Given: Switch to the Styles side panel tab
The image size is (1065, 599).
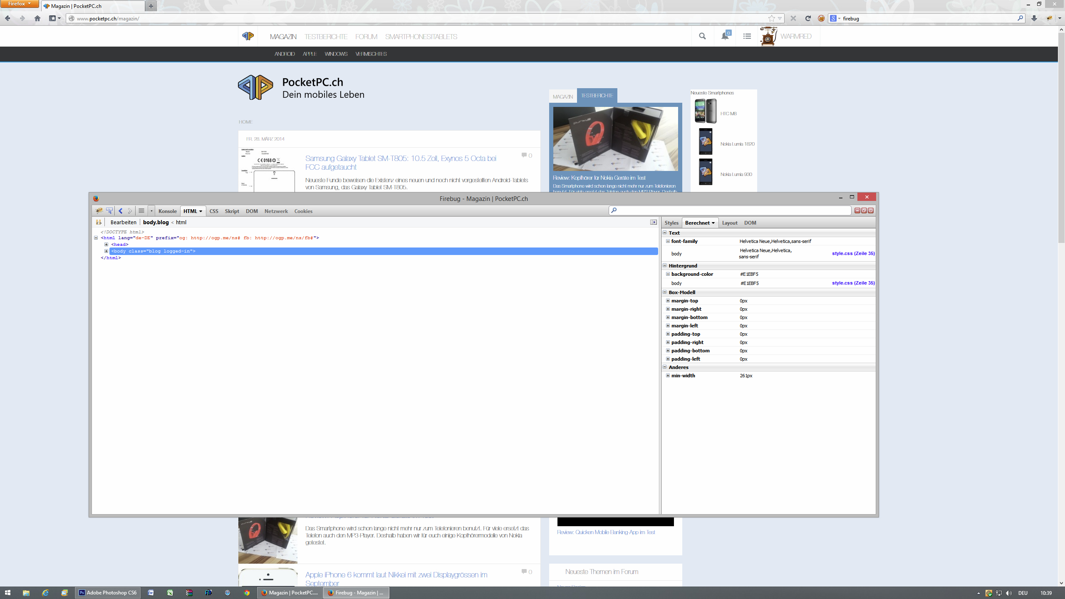Looking at the screenshot, I should 671,223.
